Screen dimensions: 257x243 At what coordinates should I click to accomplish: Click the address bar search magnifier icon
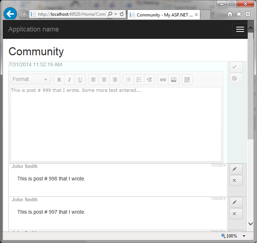coord(110,14)
